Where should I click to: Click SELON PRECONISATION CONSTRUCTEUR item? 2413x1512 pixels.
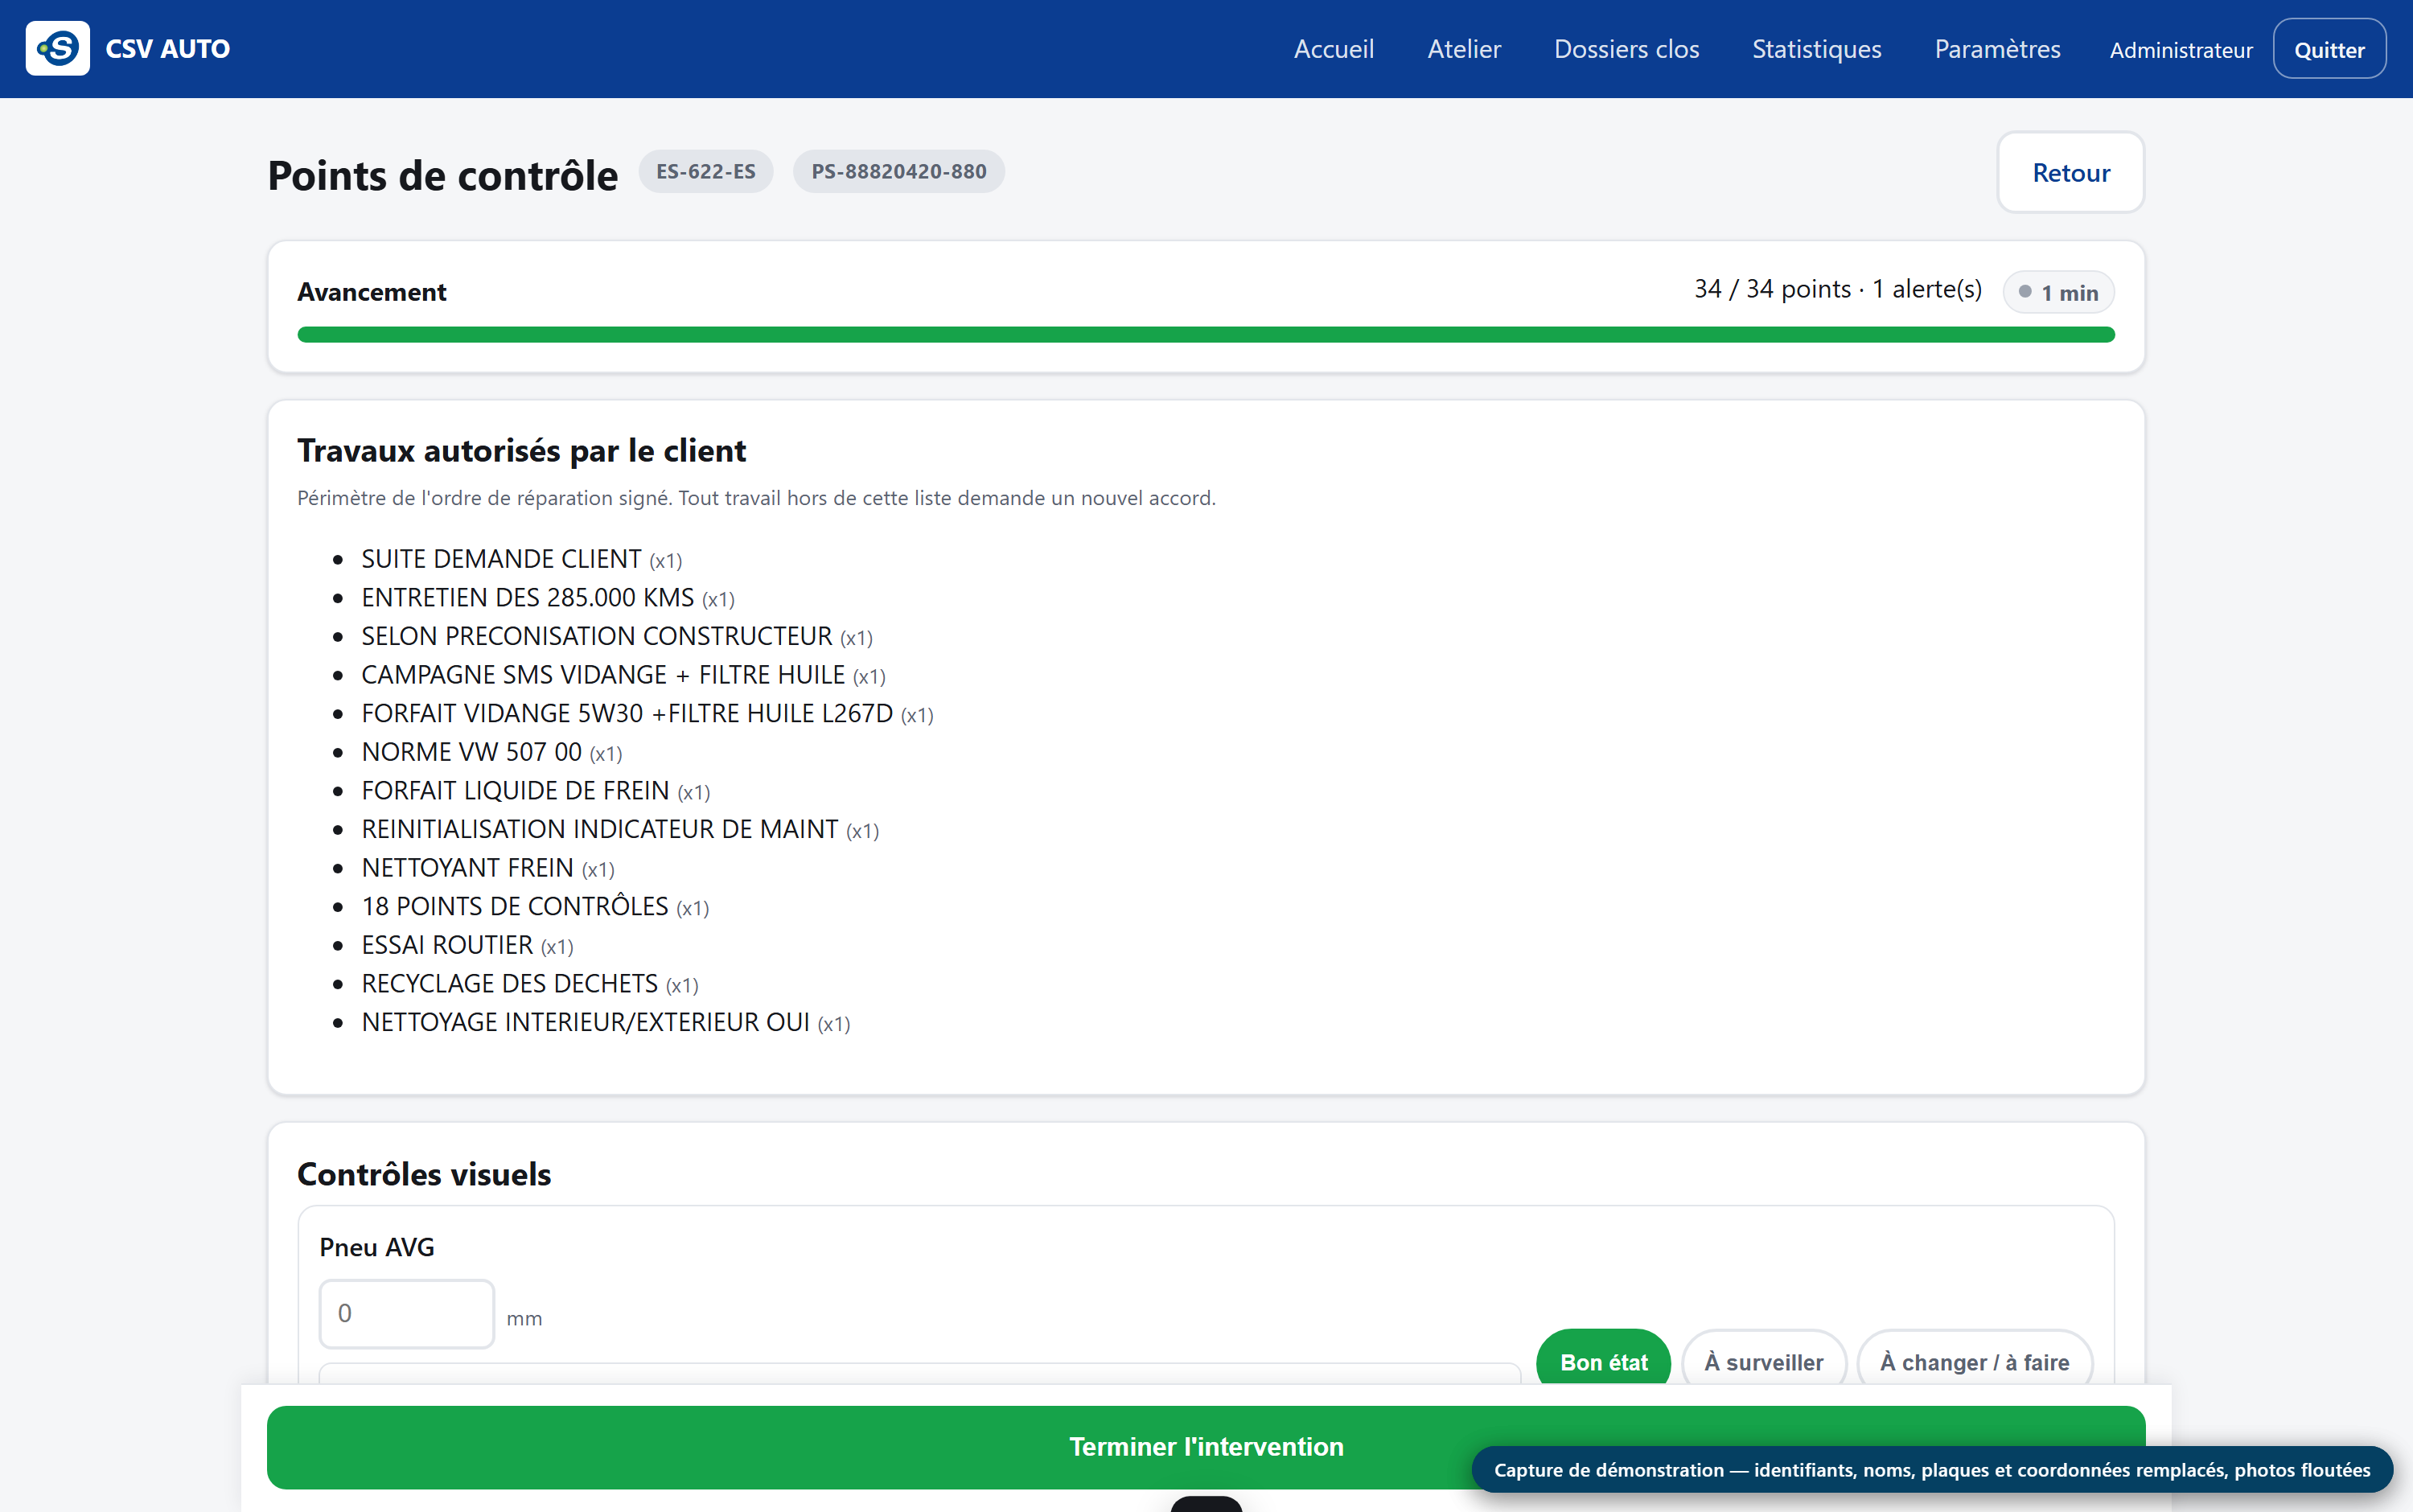[x=616, y=636]
